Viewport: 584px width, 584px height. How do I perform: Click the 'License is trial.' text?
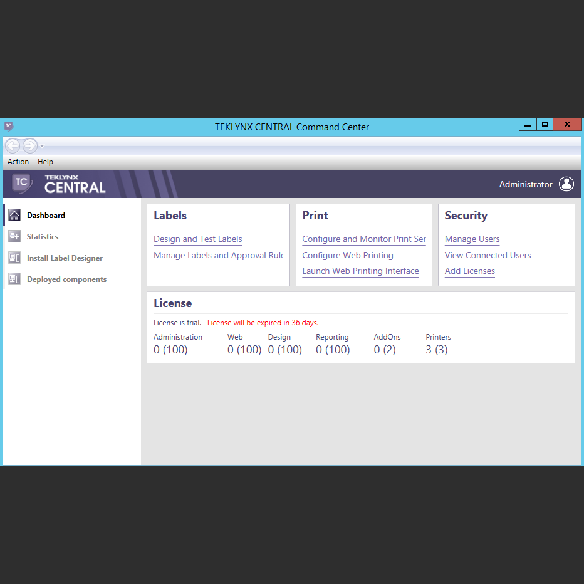[177, 323]
